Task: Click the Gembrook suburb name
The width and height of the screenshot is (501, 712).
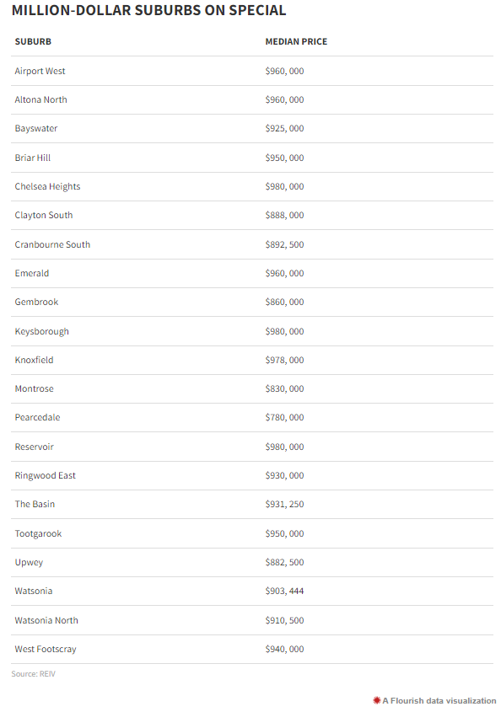Action: [x=36, y=302]
